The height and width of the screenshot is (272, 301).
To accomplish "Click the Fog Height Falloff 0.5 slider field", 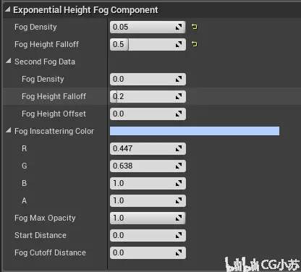I will [148, 44].
